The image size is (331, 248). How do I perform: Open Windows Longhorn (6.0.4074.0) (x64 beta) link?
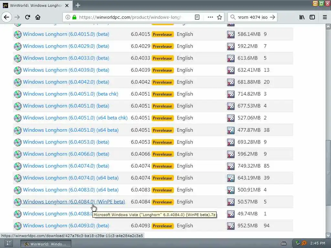71,178
